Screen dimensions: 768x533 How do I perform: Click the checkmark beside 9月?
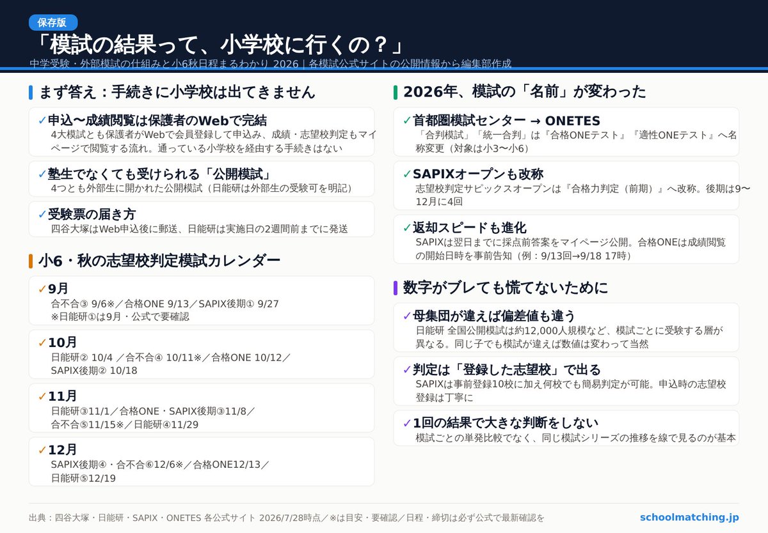[42, 290]
